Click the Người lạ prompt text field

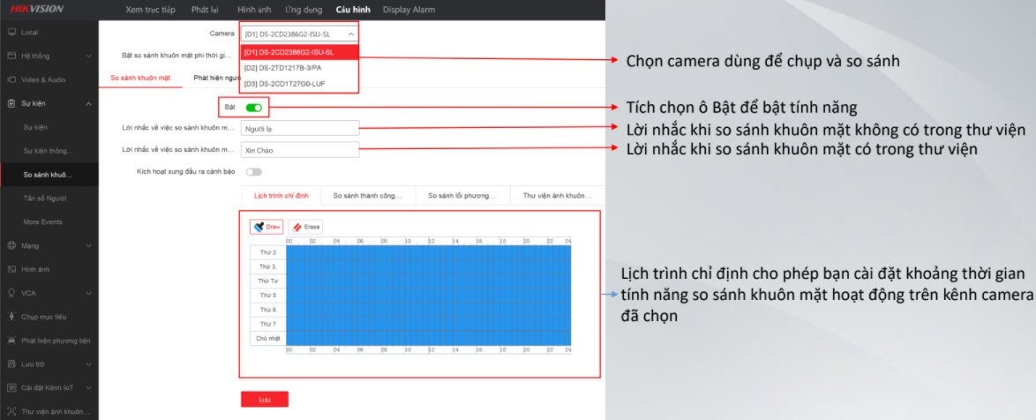(299, 128)
